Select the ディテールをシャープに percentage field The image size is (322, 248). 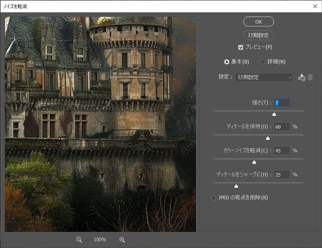click(x=282, y=175)
